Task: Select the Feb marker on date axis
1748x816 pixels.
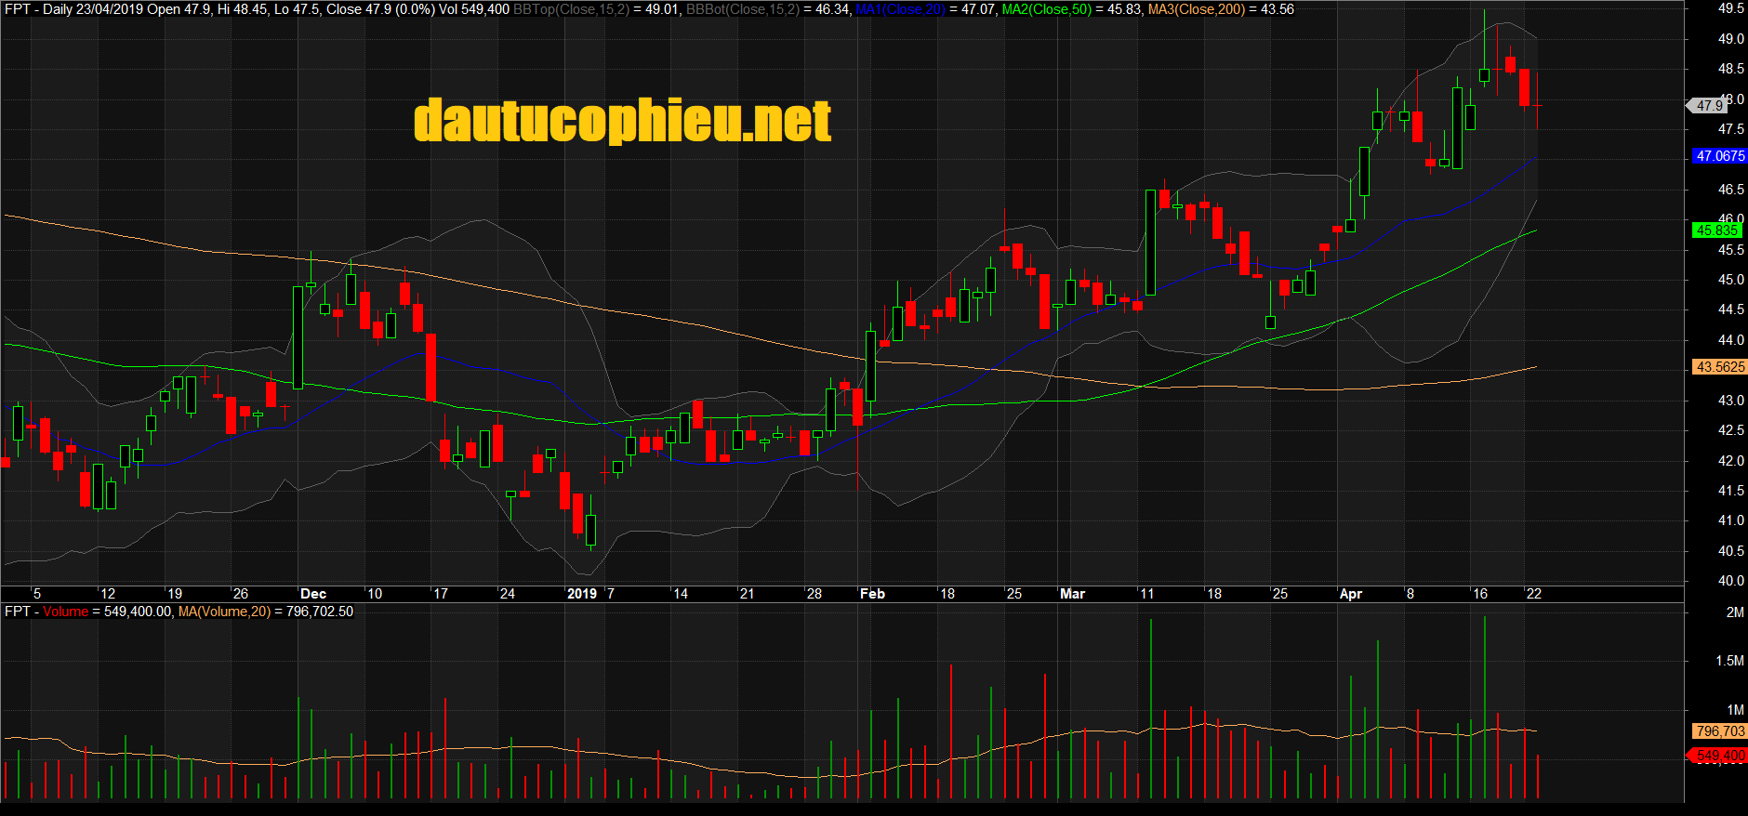Action: point(872,594)
